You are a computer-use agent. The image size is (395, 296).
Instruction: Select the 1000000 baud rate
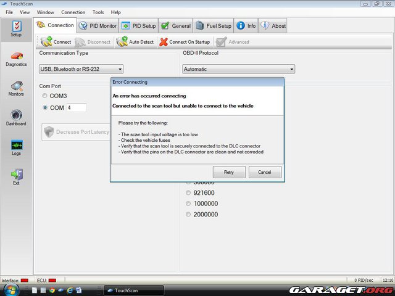coord(188,203)
